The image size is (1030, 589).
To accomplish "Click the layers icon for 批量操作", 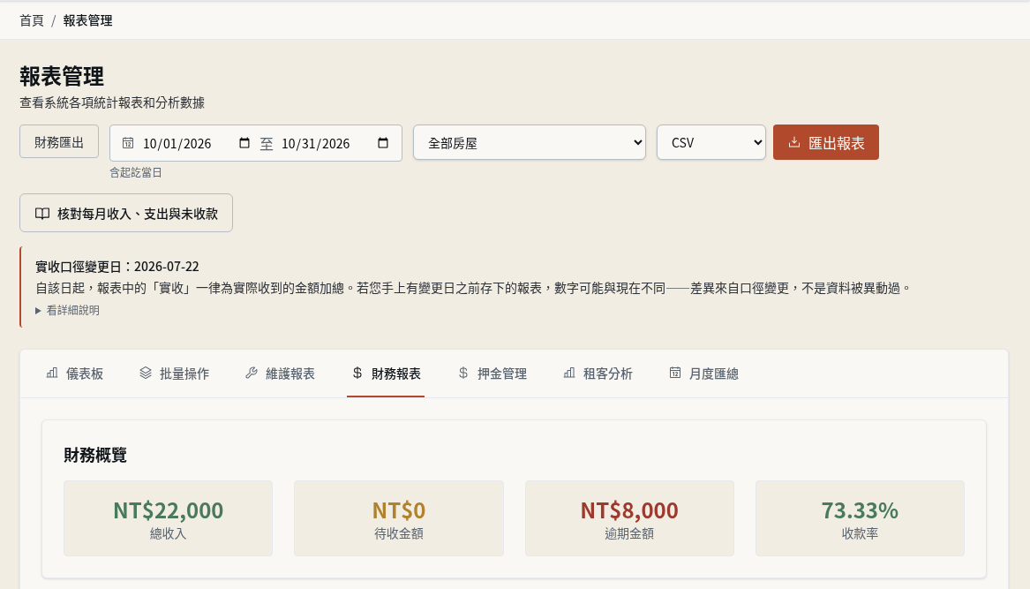I will [145, 374].
